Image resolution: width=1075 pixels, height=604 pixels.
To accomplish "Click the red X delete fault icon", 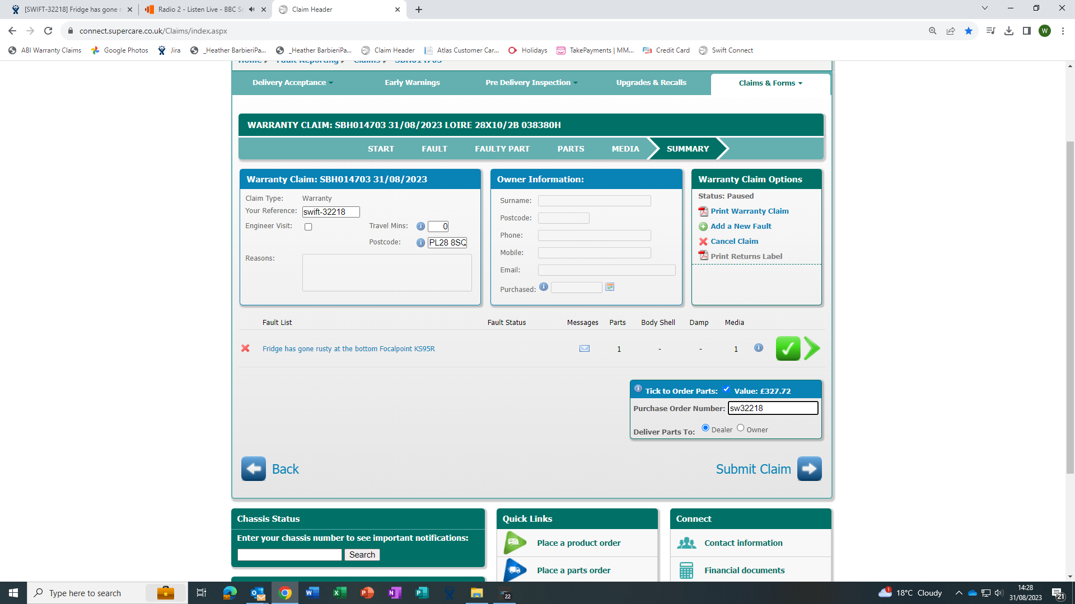I will click(245, 348).
